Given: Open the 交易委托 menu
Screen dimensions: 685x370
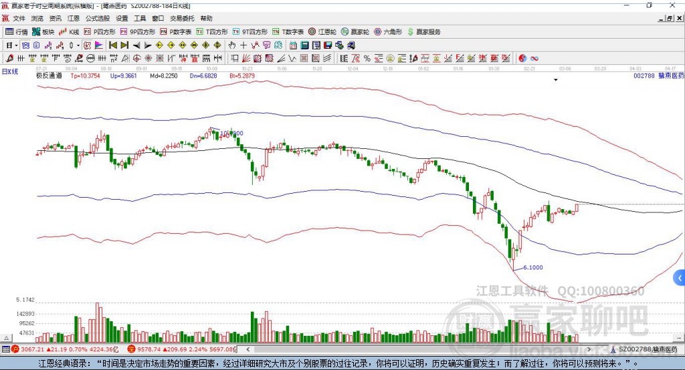Looking at the screenshot, I should click(x=182, y=18).
